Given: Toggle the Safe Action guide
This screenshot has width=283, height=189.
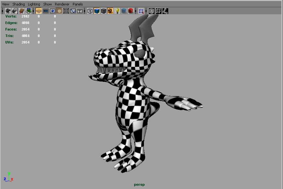Looking at the screenshot, I should (73, 11).
